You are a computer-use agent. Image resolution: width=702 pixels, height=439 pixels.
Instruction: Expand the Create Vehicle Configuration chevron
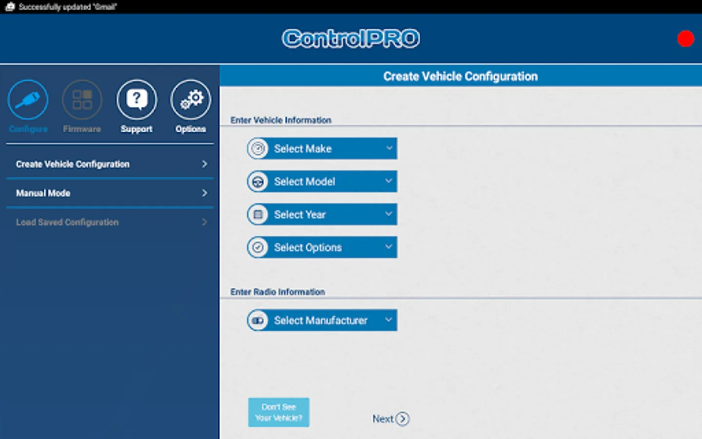click(x=205, y=164)
